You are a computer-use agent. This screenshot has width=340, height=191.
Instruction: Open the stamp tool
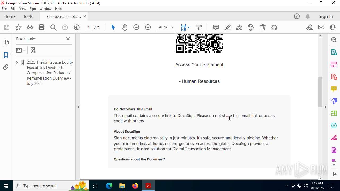click(251, 27)
